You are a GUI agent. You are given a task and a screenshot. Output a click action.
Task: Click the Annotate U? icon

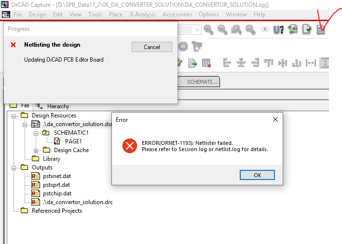[278, 30]
